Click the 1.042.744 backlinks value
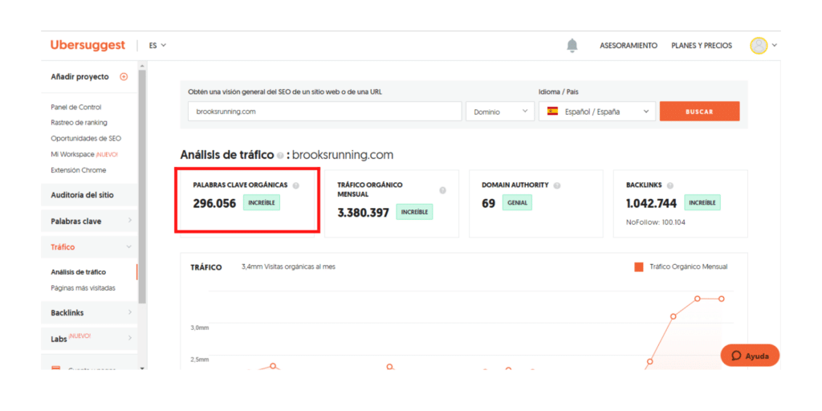Image resolution: width=822 pixels, height=411 pixels. point(651,203)
